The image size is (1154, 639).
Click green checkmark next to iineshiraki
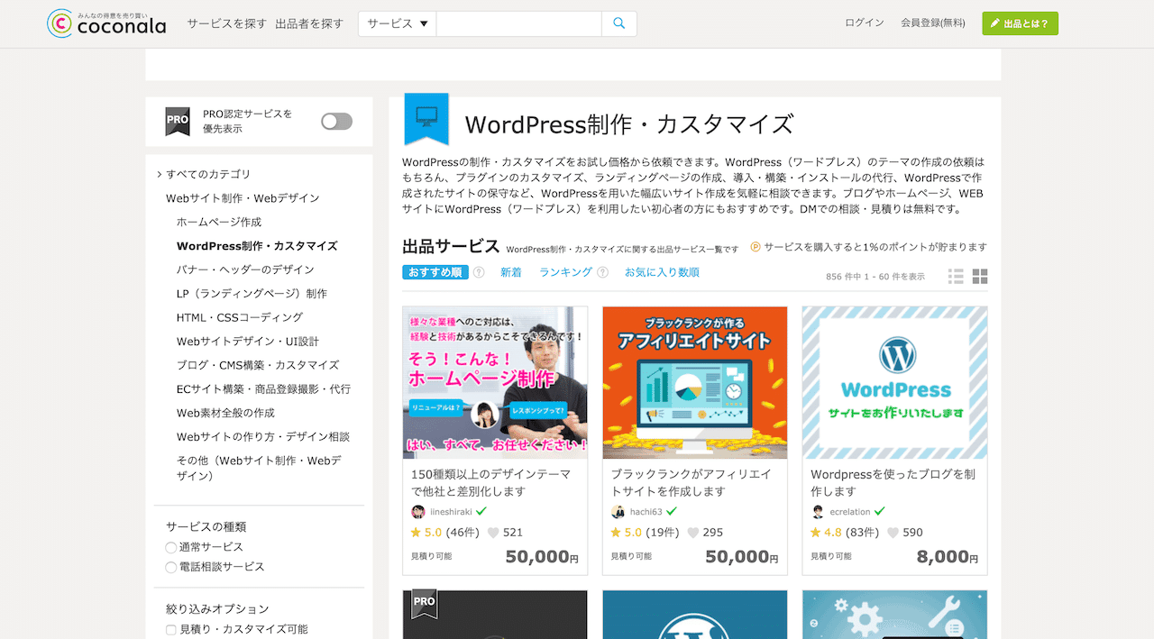click(481, 511)
